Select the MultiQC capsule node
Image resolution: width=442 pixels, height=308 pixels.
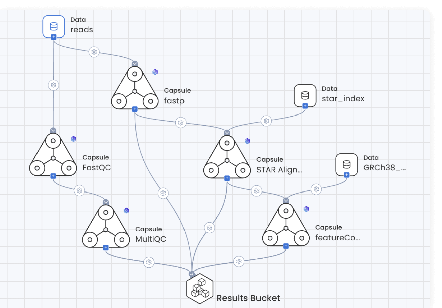point(106,226)
